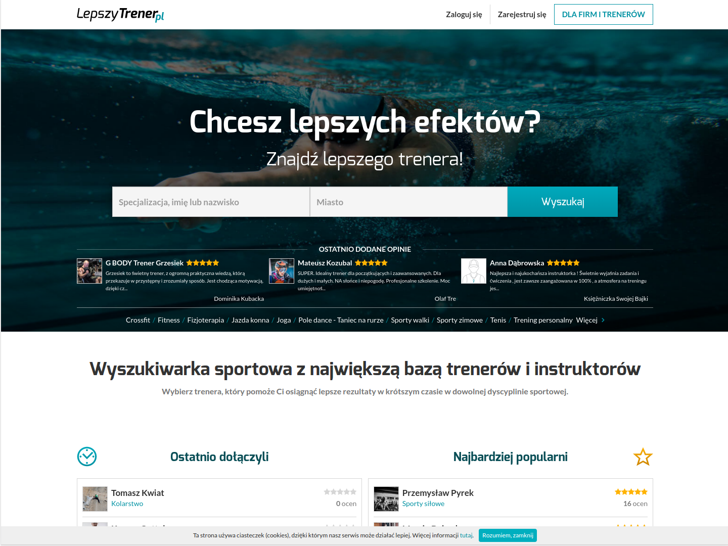Open the Mateusz Kozubal review thumbnail

[x=282, y=271]
